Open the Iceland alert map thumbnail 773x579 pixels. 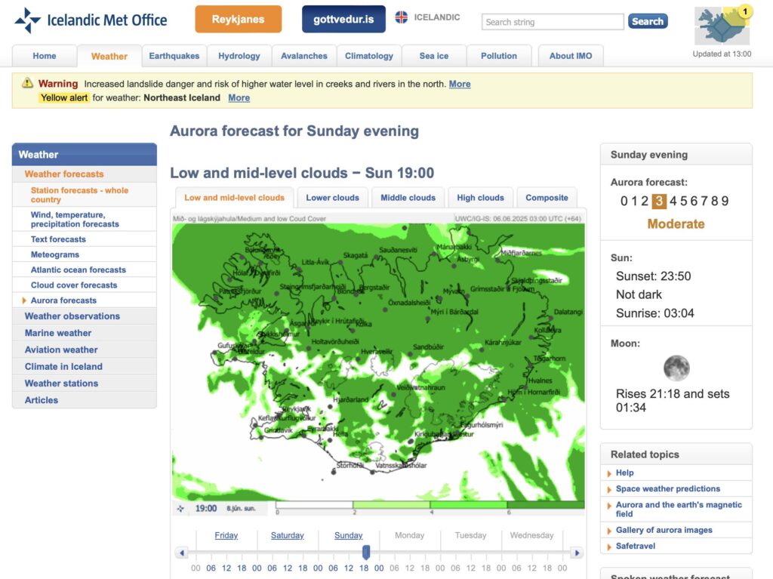[x=722, y=26]
